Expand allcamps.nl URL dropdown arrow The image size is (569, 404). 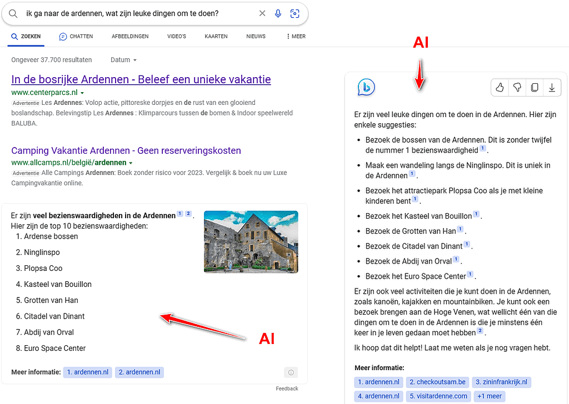click(131, 163)
